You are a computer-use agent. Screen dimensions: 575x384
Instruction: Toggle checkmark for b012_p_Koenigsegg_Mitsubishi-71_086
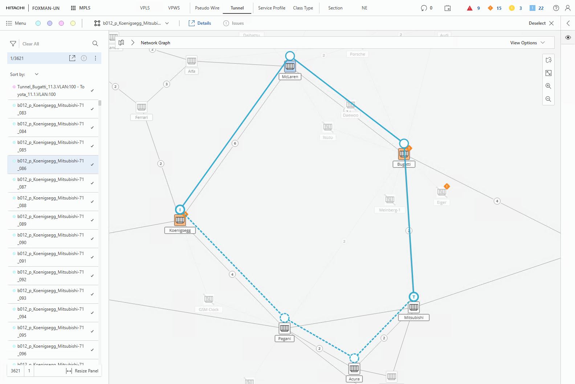(92, 165)
